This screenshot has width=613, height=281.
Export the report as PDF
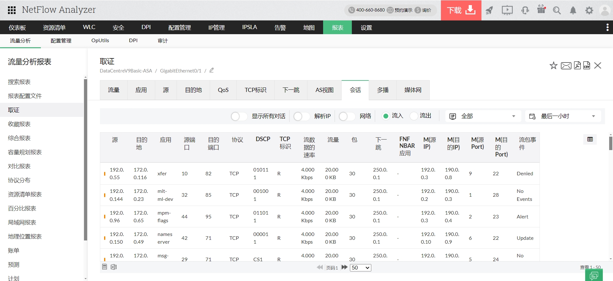577,65
